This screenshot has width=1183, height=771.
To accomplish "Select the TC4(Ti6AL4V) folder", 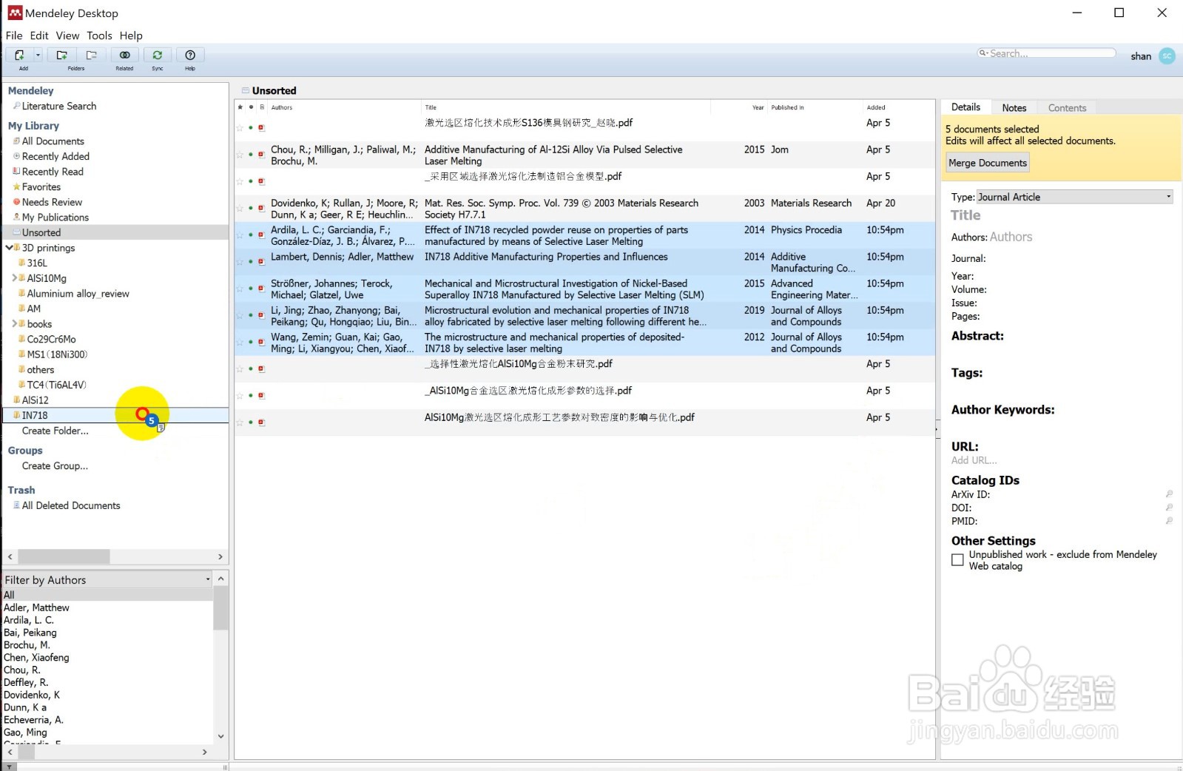I will tap(56, 385).
